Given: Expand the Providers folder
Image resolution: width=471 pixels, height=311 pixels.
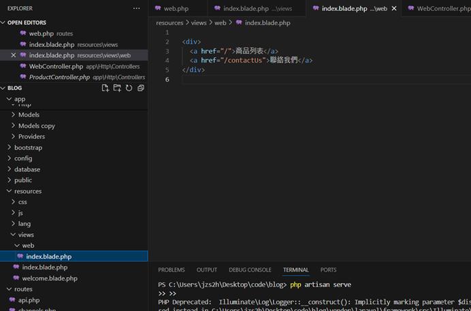Looking at the screenshot, I should tap(13, 136).
